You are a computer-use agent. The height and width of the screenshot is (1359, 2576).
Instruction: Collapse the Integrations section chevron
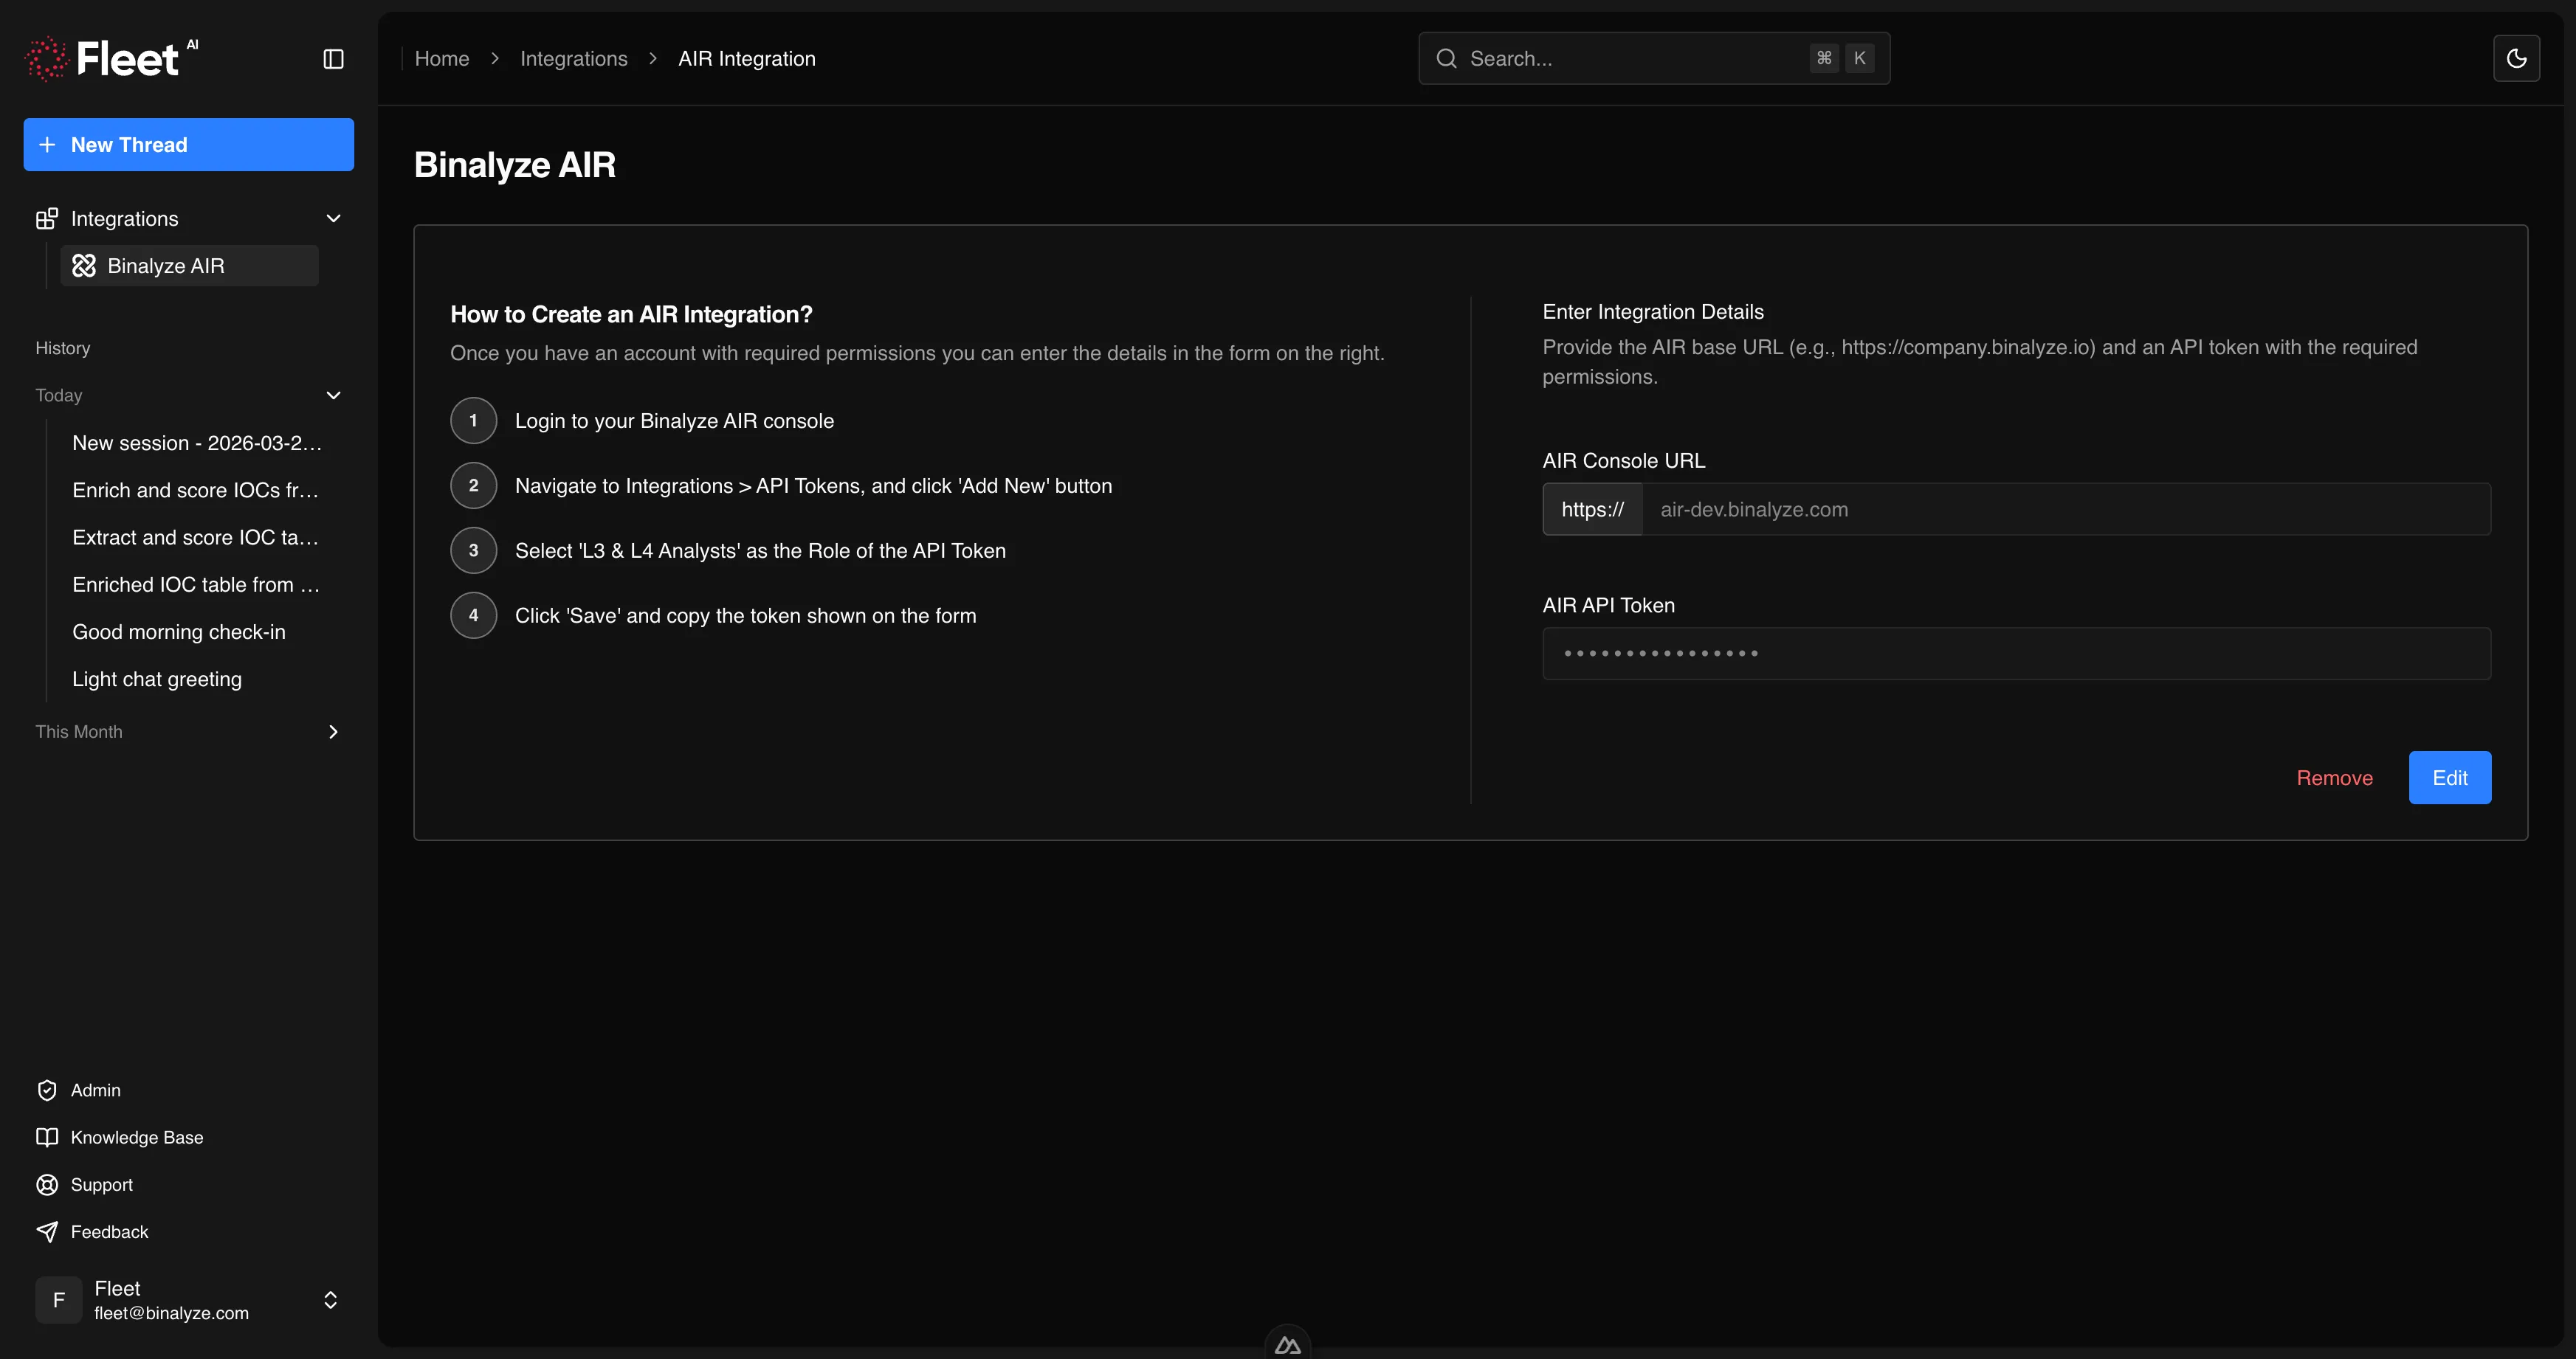(x=333, y=218)
